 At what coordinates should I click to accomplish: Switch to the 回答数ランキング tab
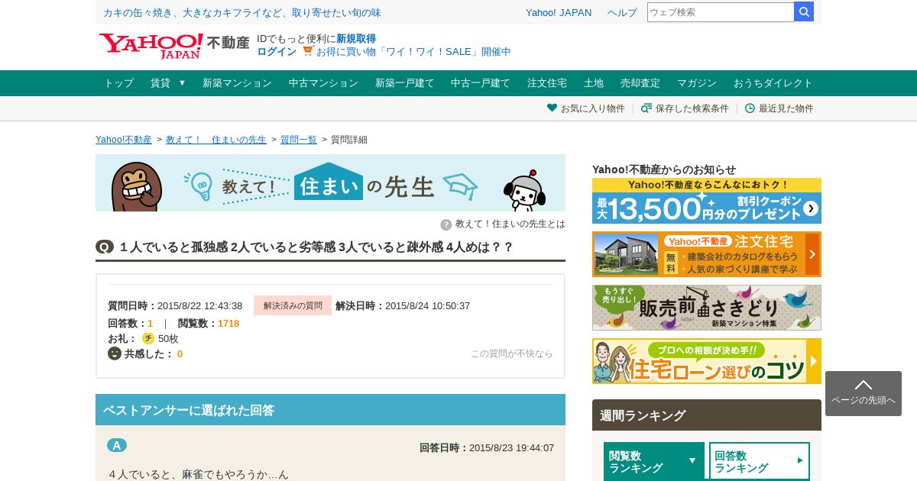click(x=760, y=461)
